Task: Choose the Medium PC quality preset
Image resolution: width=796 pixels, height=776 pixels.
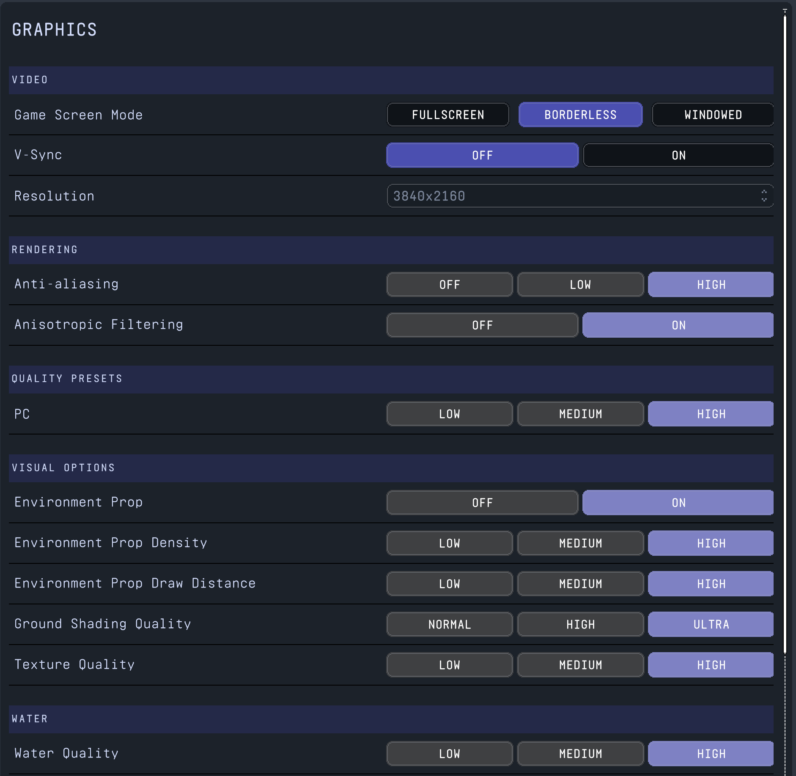Action: 580,414
